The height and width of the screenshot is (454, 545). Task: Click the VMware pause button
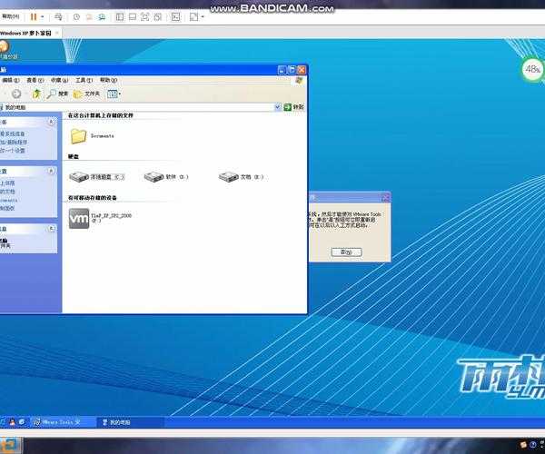pyautogui.click(x=34, y=16)
